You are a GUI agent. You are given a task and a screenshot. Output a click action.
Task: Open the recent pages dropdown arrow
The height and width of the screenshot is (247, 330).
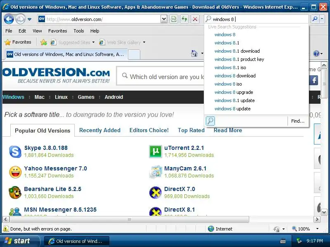point(29,19)
